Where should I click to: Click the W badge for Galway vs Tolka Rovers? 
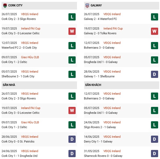[154, 31]
